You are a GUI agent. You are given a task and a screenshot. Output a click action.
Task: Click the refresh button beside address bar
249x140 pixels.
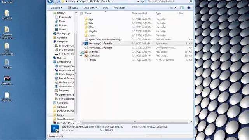[142, 2]
